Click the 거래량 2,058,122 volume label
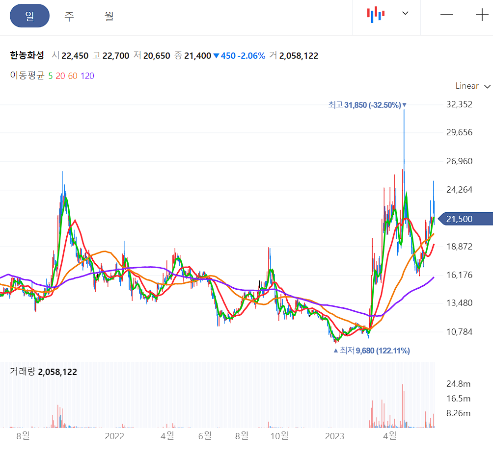The height and width of the screenshot is (452, 493). tap(43, 372)
